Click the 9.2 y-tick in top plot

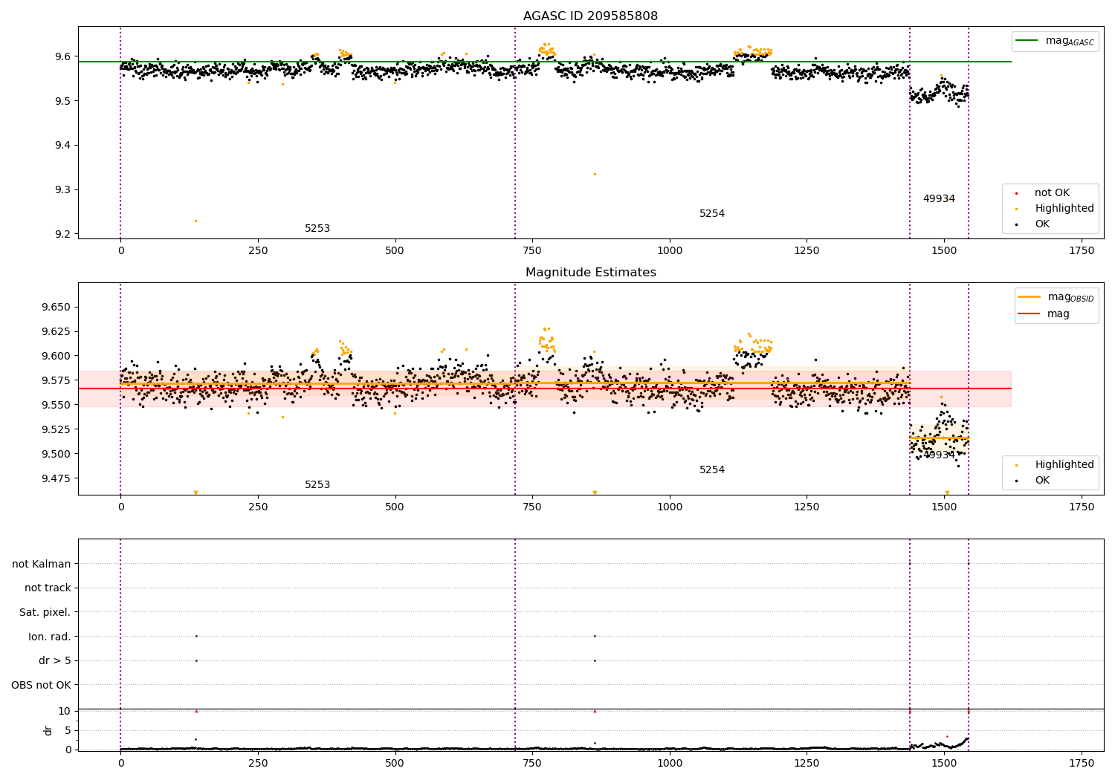click(x=63, y=235)
